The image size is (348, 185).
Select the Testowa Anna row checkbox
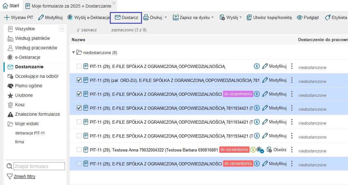pyautogui.click(x=79, y=150)
